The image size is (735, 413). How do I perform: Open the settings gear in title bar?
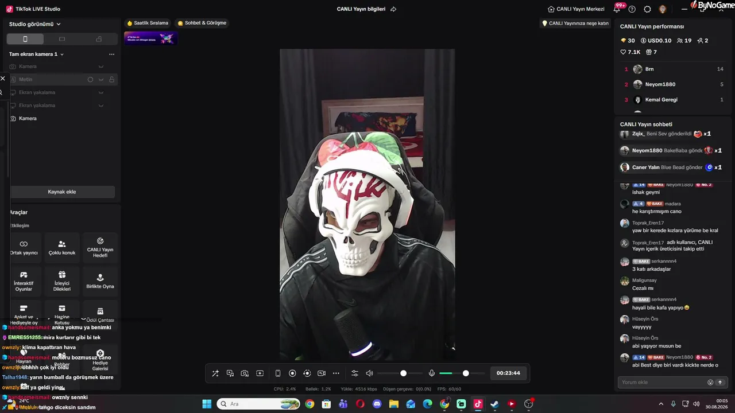pos(647,9)
